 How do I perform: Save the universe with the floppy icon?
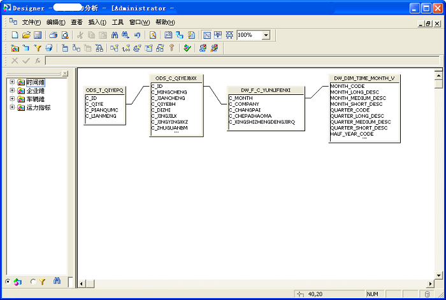click(38, 35)
